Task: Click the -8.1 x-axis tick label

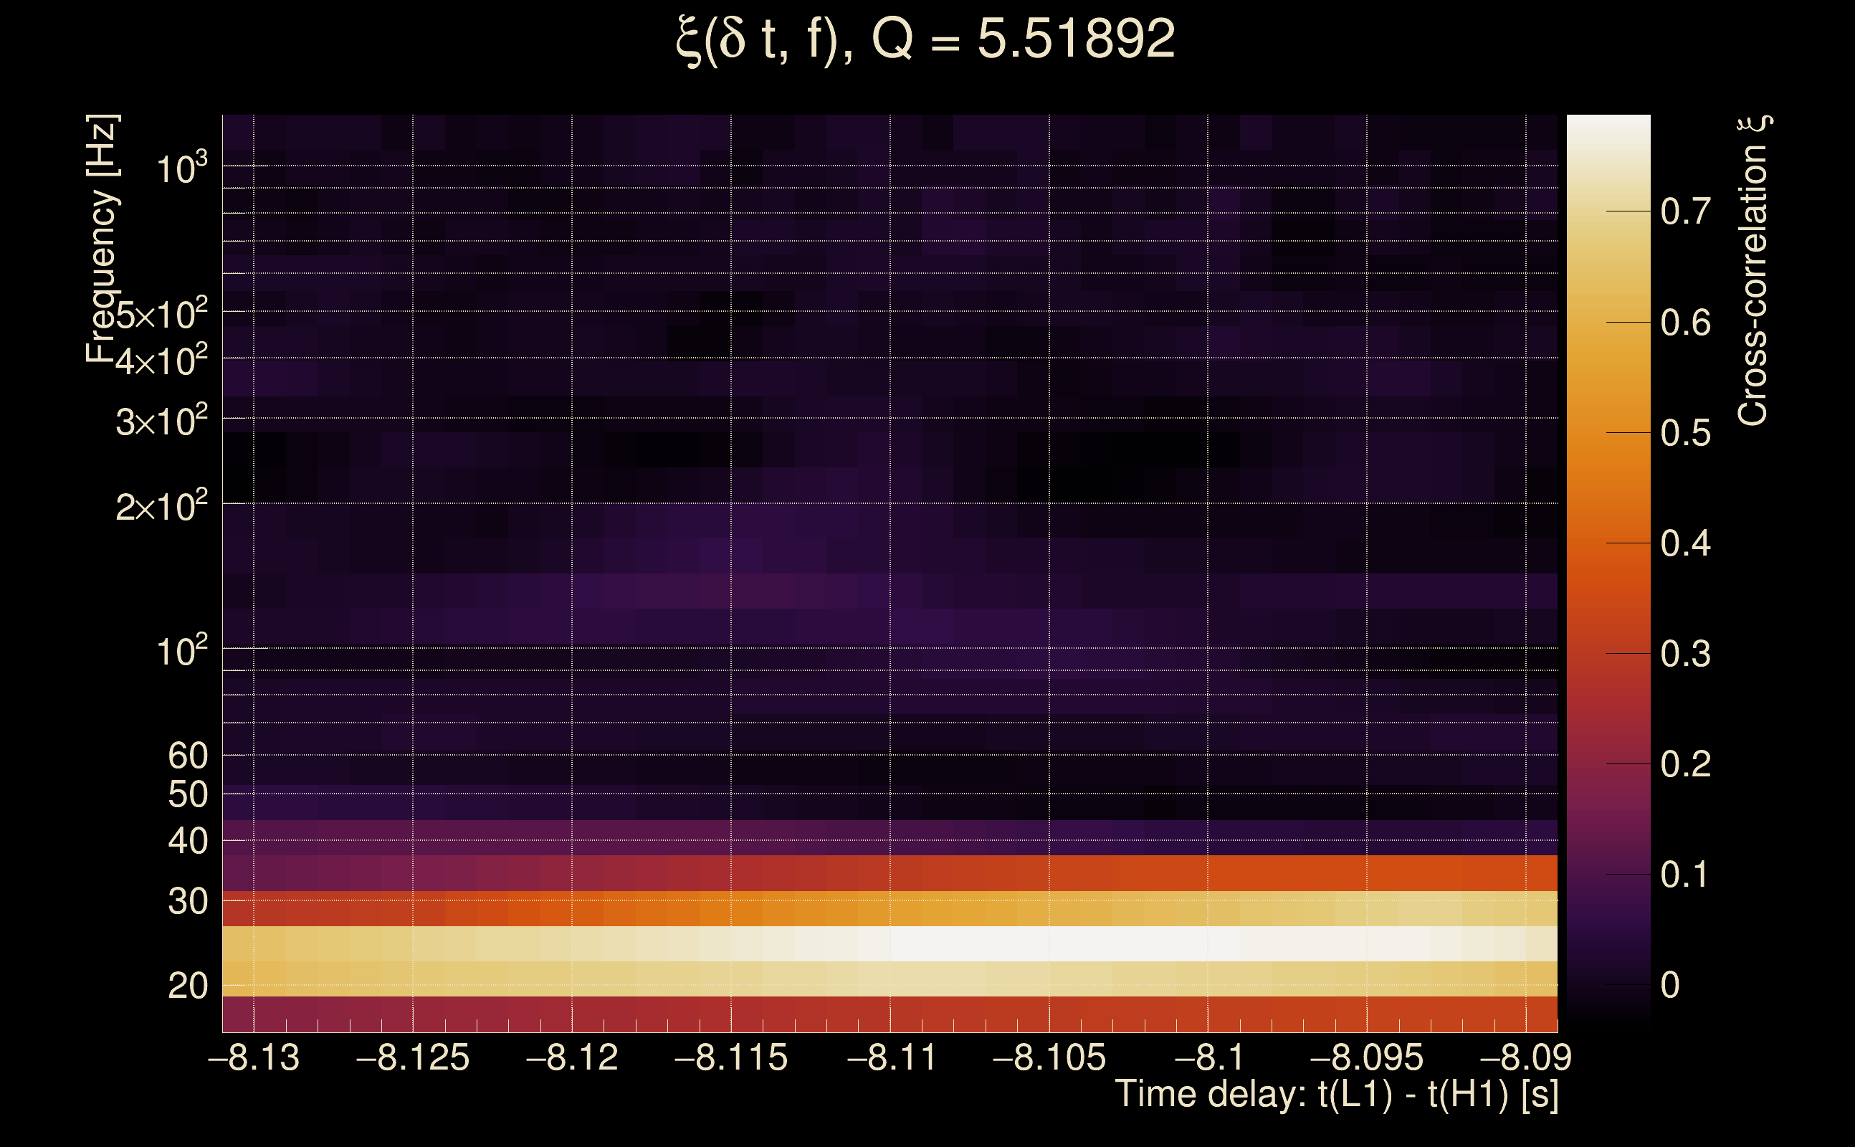Action: click(1209, 1057)
